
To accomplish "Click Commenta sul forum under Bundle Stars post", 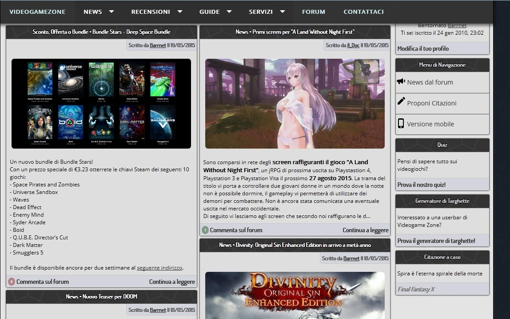I will pyautogui.click(x=43, y=282).
